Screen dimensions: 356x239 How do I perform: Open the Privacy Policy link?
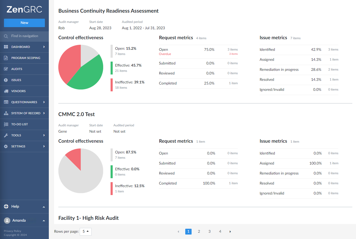[12, 231]
